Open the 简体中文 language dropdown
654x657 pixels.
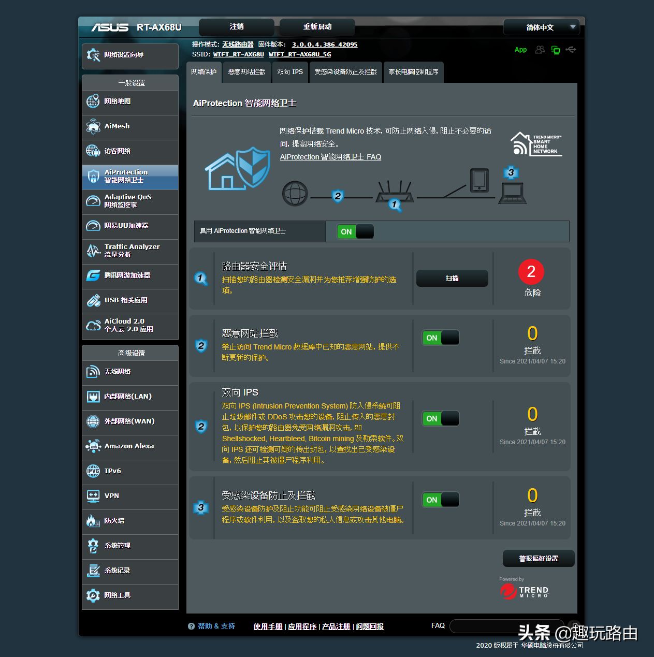(x=541, y=27)
